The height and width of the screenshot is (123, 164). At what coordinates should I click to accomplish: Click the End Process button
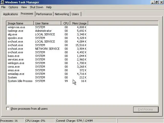point(146,109)
